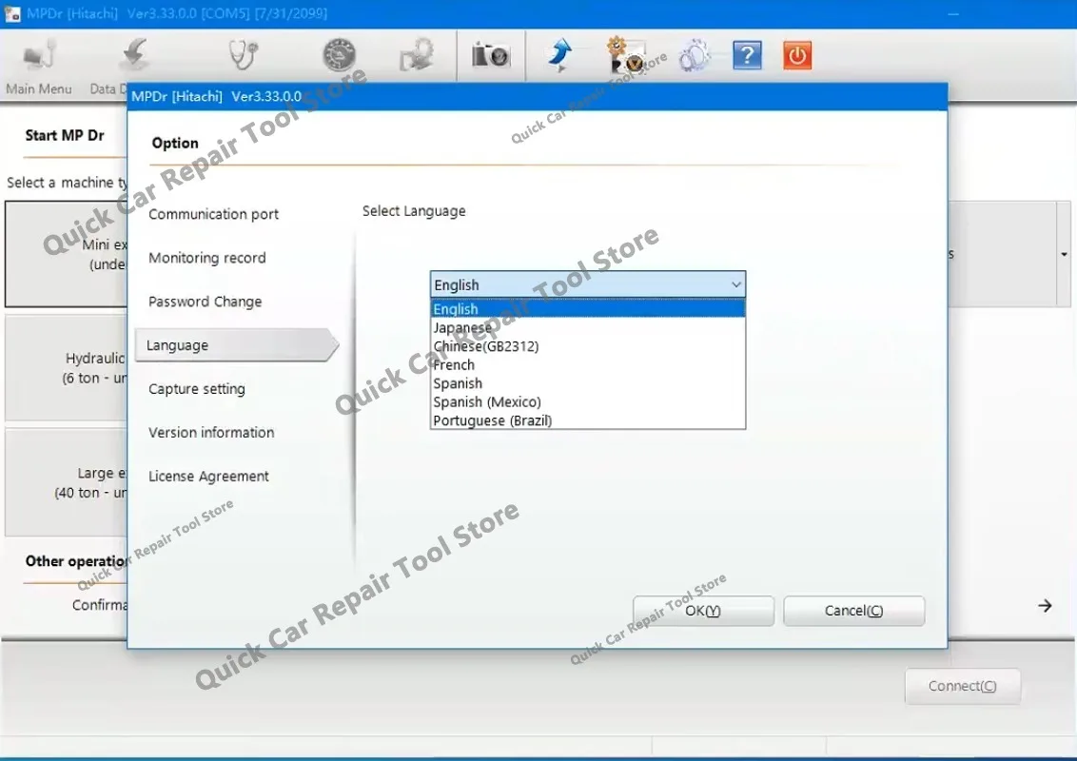
Task: Click the settings option toolbar icon
Action: [x=626, y=55]
